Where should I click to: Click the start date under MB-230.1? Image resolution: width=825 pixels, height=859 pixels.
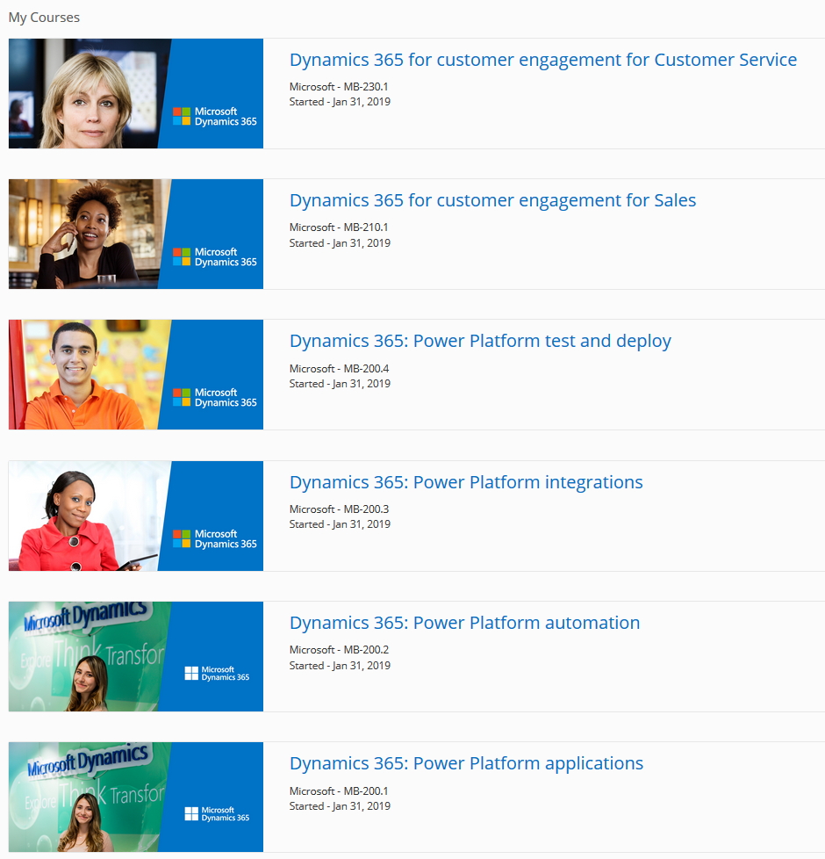point(340,102)
